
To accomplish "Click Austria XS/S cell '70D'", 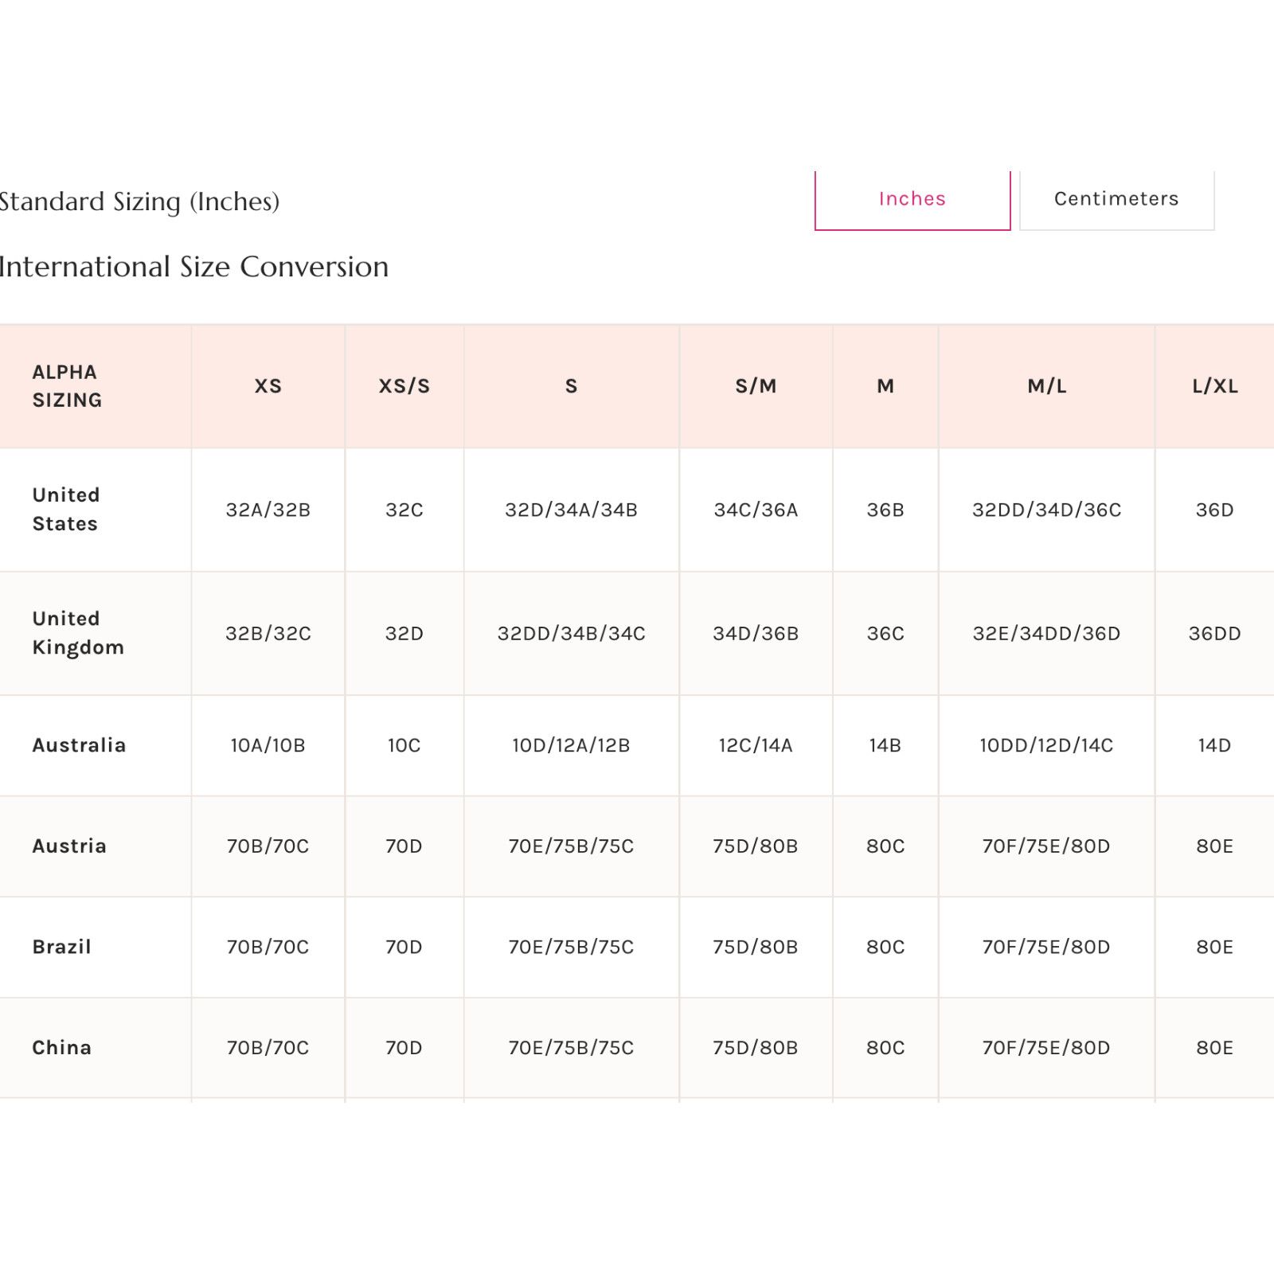I will [x=404, y=846].
